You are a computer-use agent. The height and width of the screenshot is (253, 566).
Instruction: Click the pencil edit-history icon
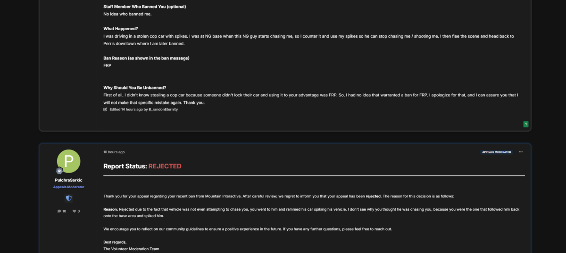(105, 109)
